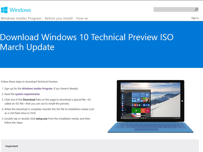Click the Sign in link
The image size is (203, 152).
(195, 18)
